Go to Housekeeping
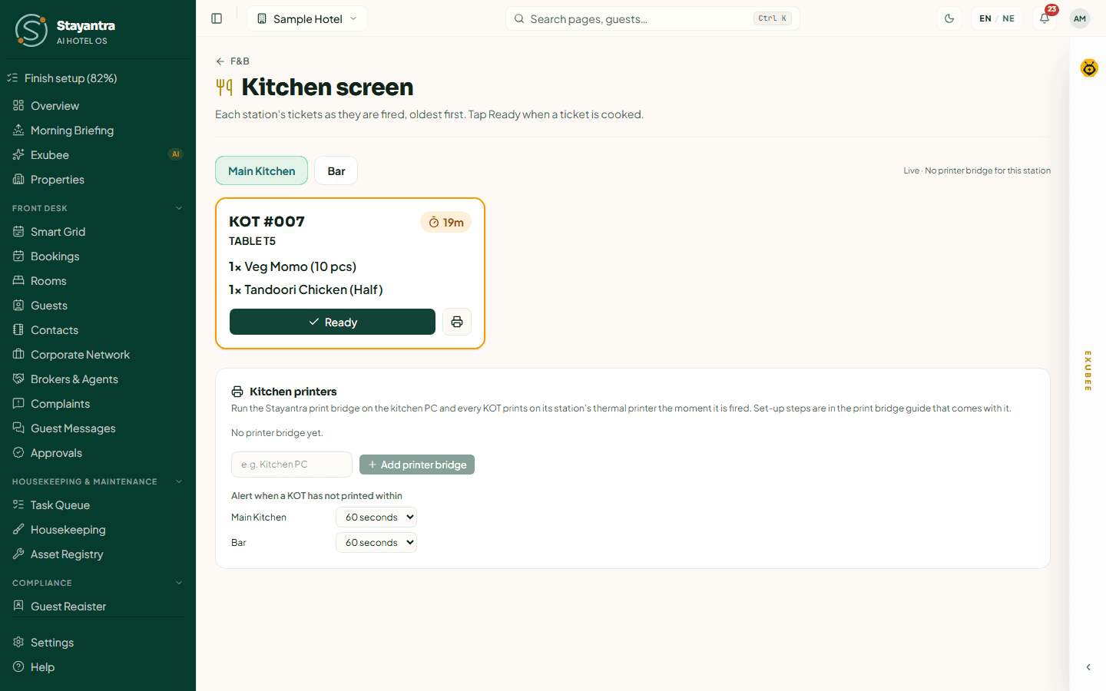 [98, 530]
